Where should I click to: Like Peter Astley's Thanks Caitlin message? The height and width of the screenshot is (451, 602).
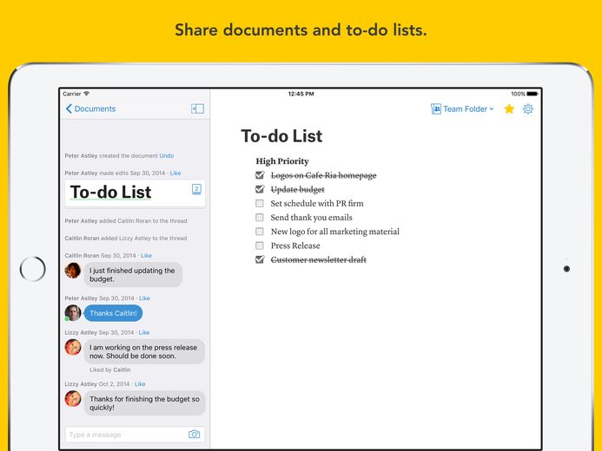144,298
